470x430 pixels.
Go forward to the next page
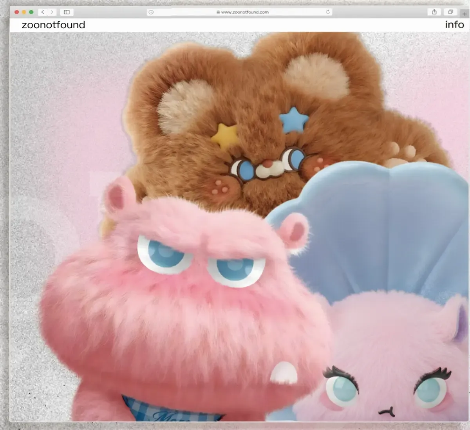click(52, 12)
